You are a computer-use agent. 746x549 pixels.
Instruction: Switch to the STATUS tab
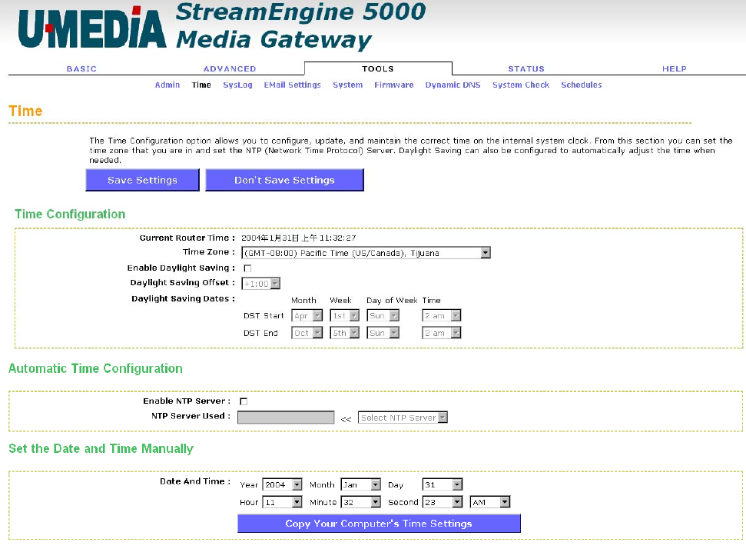tap(526, 68)
